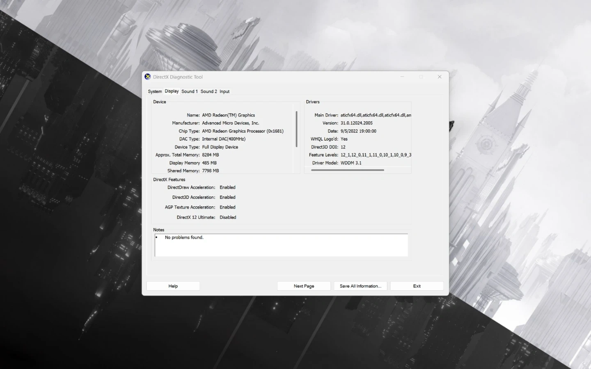Minimize the DirectX Diagnostic Tool window
The width and height of the screenshot is (591, 369).
tap(402, 77)
